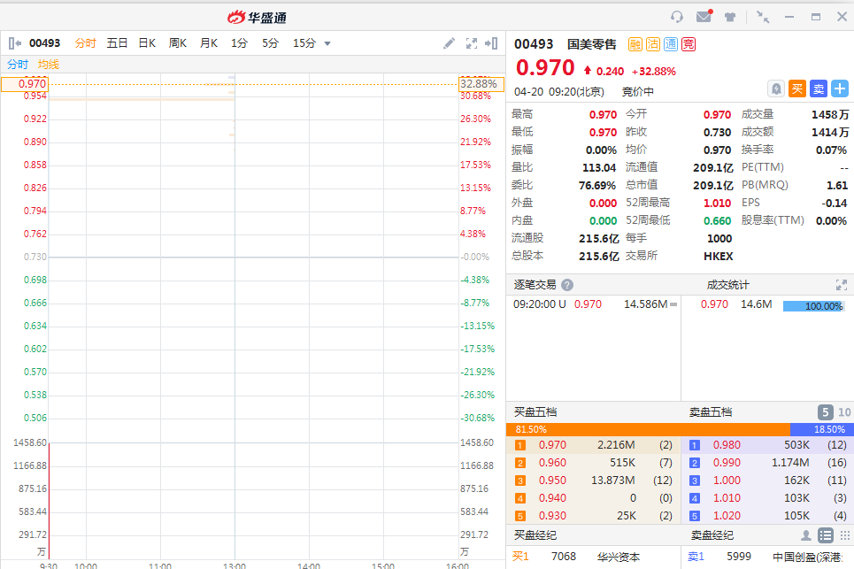
Task: Open the skin theme shirt icon
Action: pyautogui.click(x=730, y=17)
